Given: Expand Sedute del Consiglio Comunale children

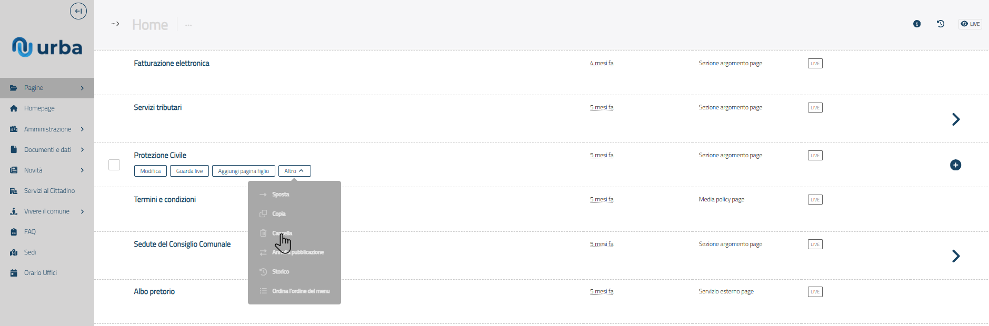Looking at the screenshot, I should pyautogui.click(x=956, y=256).
